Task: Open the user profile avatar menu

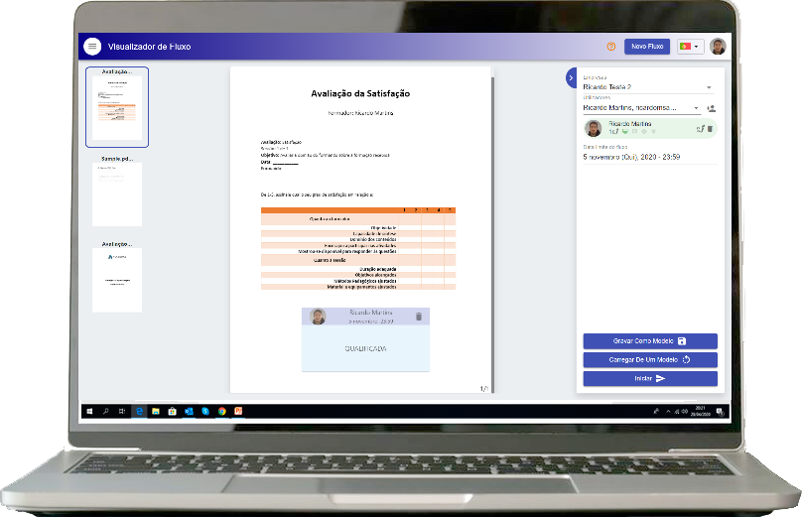Action: [x=717, y=47]
